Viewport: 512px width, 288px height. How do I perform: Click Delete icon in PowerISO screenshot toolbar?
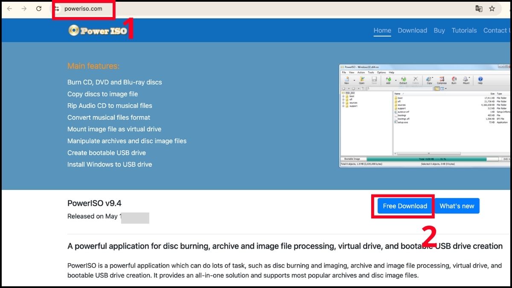click(x=416, y=80)
